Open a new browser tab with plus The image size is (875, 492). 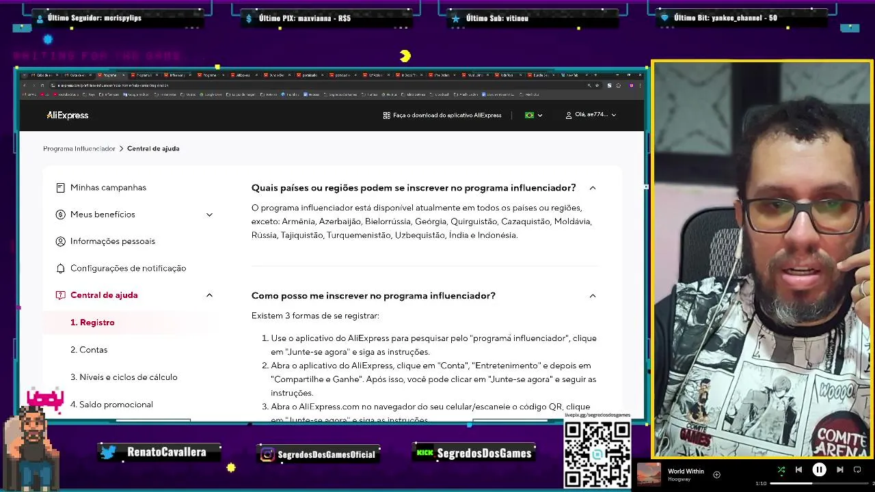tap(595, 74)
